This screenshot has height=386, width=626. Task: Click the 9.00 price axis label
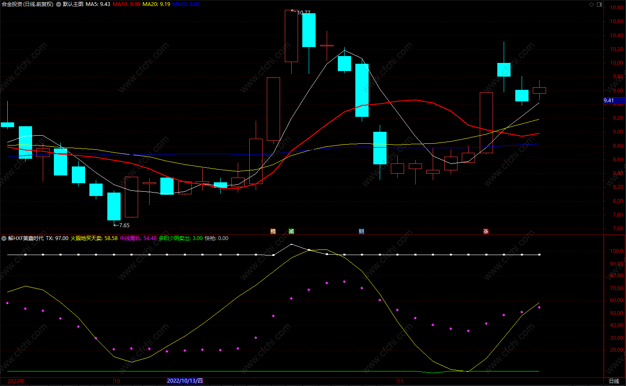pyautogui.click(x=618, y=132)
